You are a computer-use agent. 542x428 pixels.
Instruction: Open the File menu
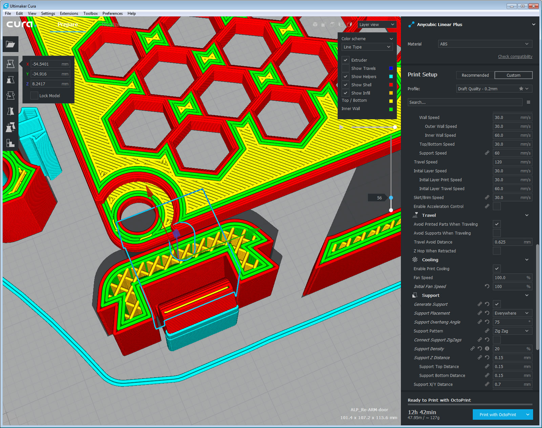tap(8, 14)
